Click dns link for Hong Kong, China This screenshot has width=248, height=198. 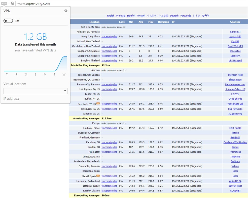tap(115, 36)
